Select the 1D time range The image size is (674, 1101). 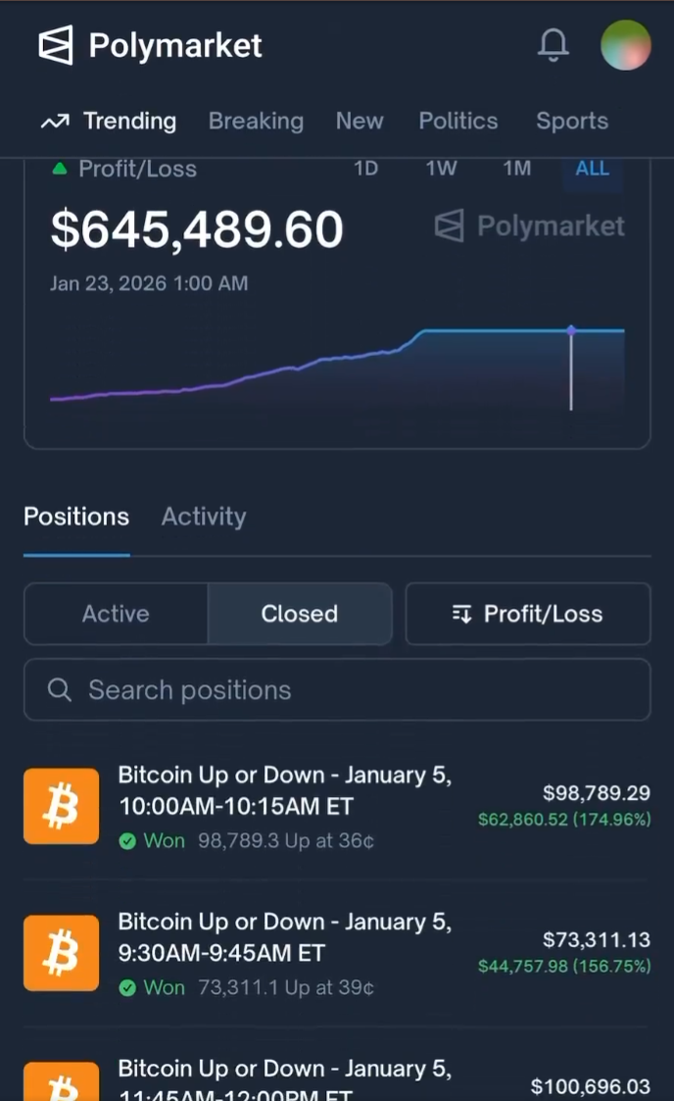coord(365,169)
